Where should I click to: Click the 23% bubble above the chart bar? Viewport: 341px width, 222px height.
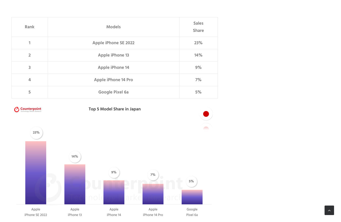tap(36, 133)
